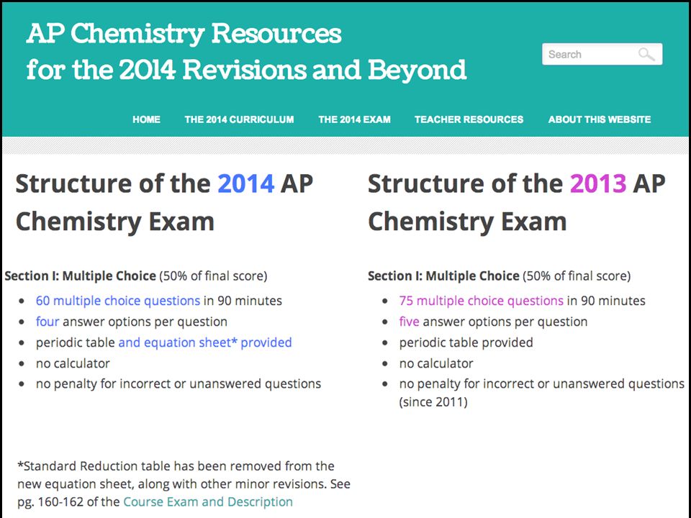Click the blue 2014 year in the heading
691x518 pixels.
point(246,183)
